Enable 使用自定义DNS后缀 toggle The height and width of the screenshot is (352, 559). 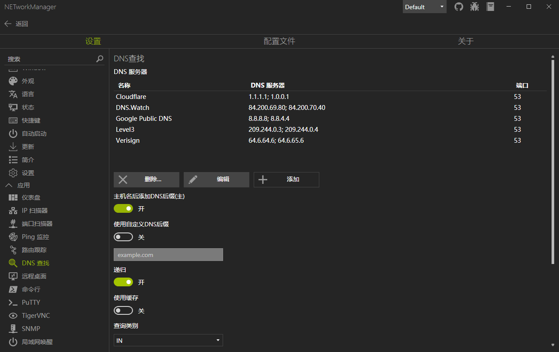click(x=123, y=237)
